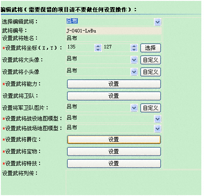The image size is (204, 196).
Task: Open the 战场地图模型 dropdown arrow
Action: pyautogui.click(x=157, y=128)
